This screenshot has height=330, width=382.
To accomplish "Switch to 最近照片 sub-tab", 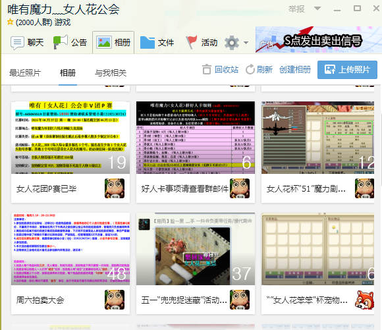I will pos(25,72).
